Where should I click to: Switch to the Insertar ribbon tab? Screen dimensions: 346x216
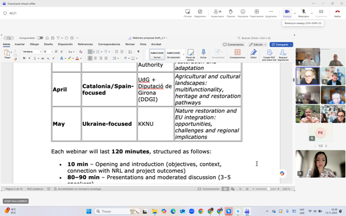19,44
